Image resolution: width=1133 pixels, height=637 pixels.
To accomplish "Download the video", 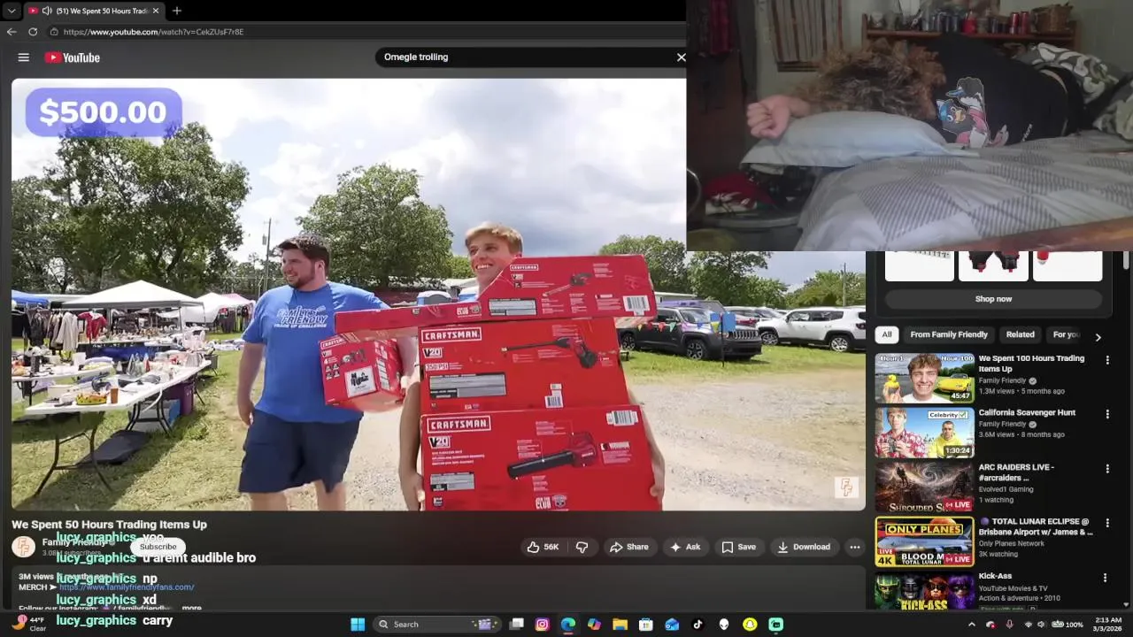I will pyautogui.click(x=804, y=547).
